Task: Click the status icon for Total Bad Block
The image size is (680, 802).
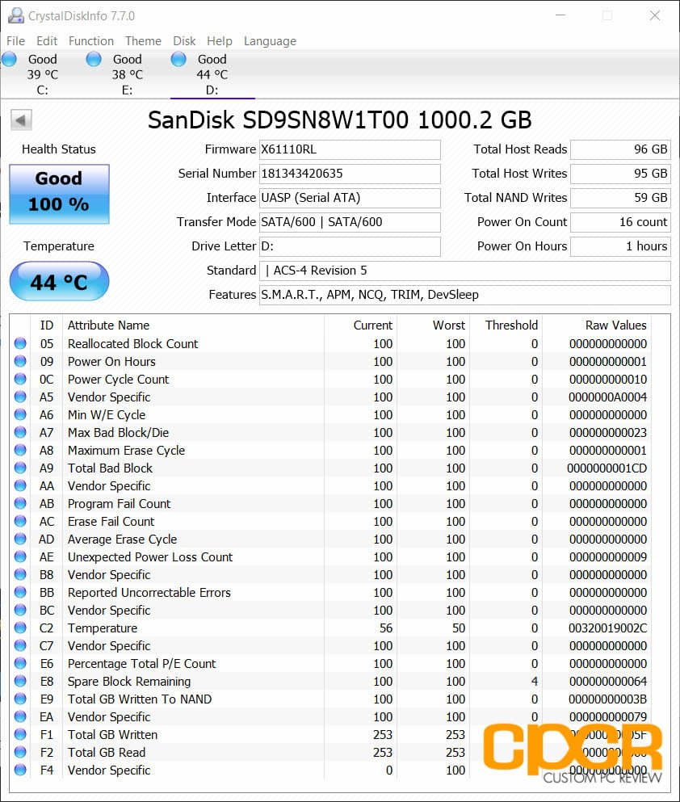Action: [20, 468]
